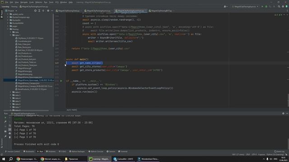
Task: Open wrench settings in Run panel
Action: tap(5, 121)
